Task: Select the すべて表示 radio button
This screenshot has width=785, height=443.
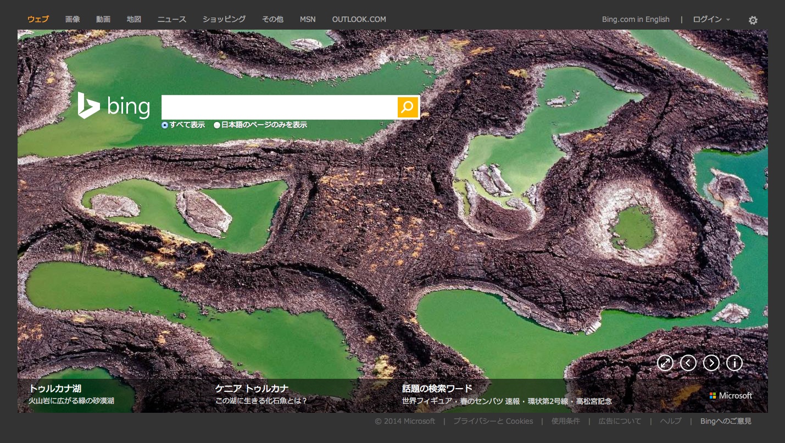Action: [x=165, y=125]
